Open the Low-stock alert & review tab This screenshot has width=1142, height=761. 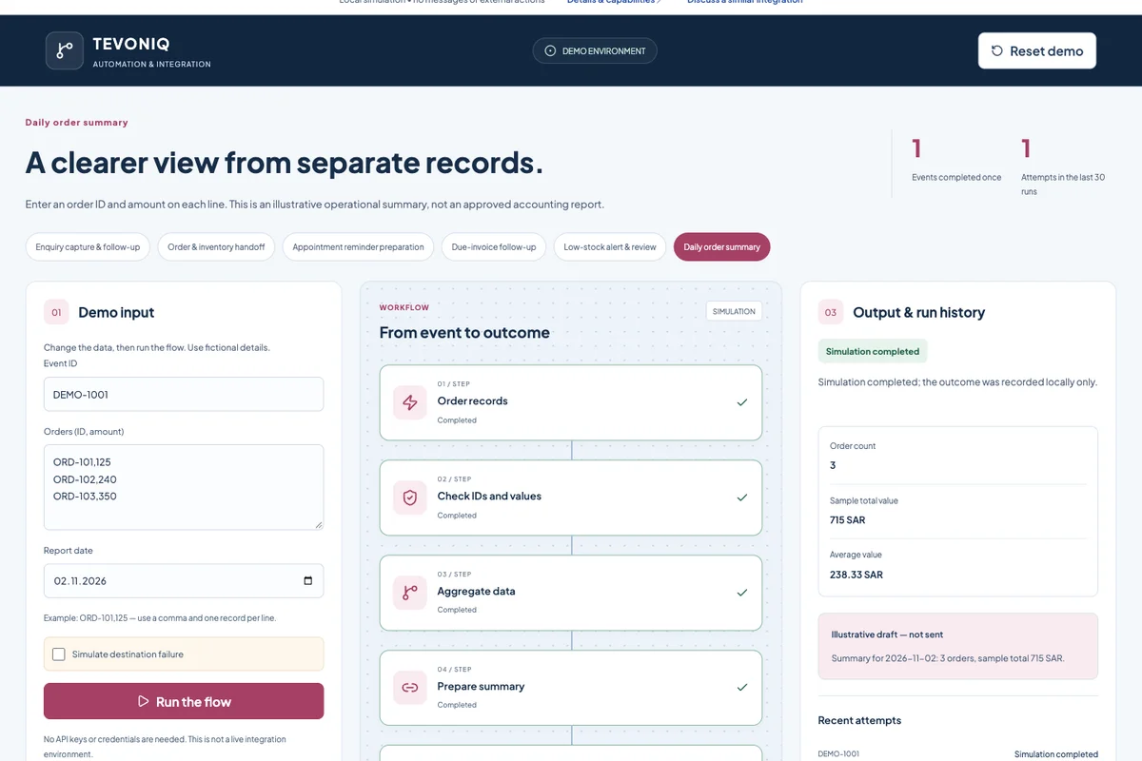[610, 247]
